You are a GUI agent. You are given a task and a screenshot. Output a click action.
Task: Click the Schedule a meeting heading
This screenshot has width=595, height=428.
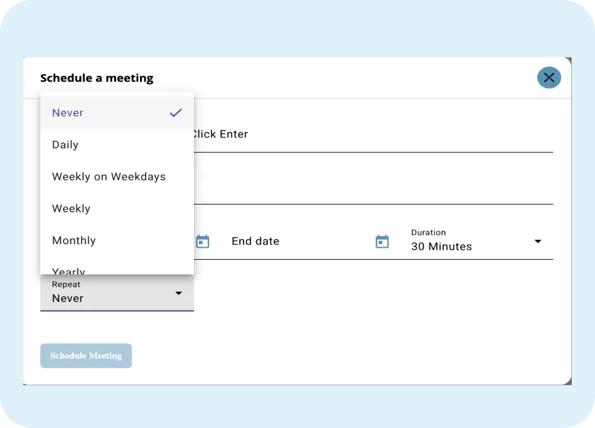click(96, 78)
